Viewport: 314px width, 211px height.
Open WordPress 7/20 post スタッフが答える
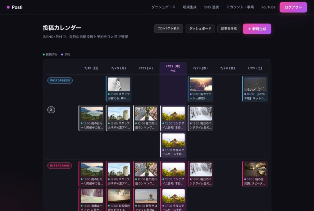(x=119, y=89)
